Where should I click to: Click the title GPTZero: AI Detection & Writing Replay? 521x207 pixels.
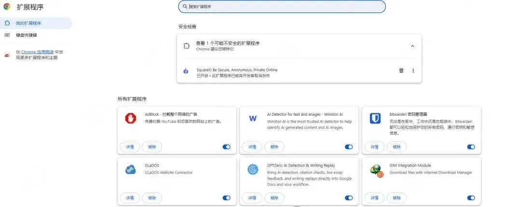301,166
